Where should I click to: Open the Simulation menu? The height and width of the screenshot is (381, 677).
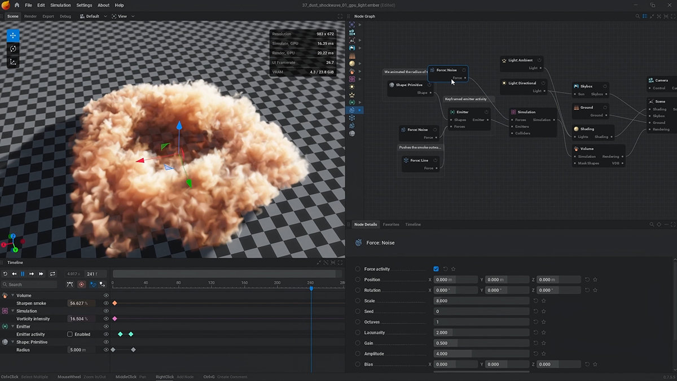tap(60, 5)
